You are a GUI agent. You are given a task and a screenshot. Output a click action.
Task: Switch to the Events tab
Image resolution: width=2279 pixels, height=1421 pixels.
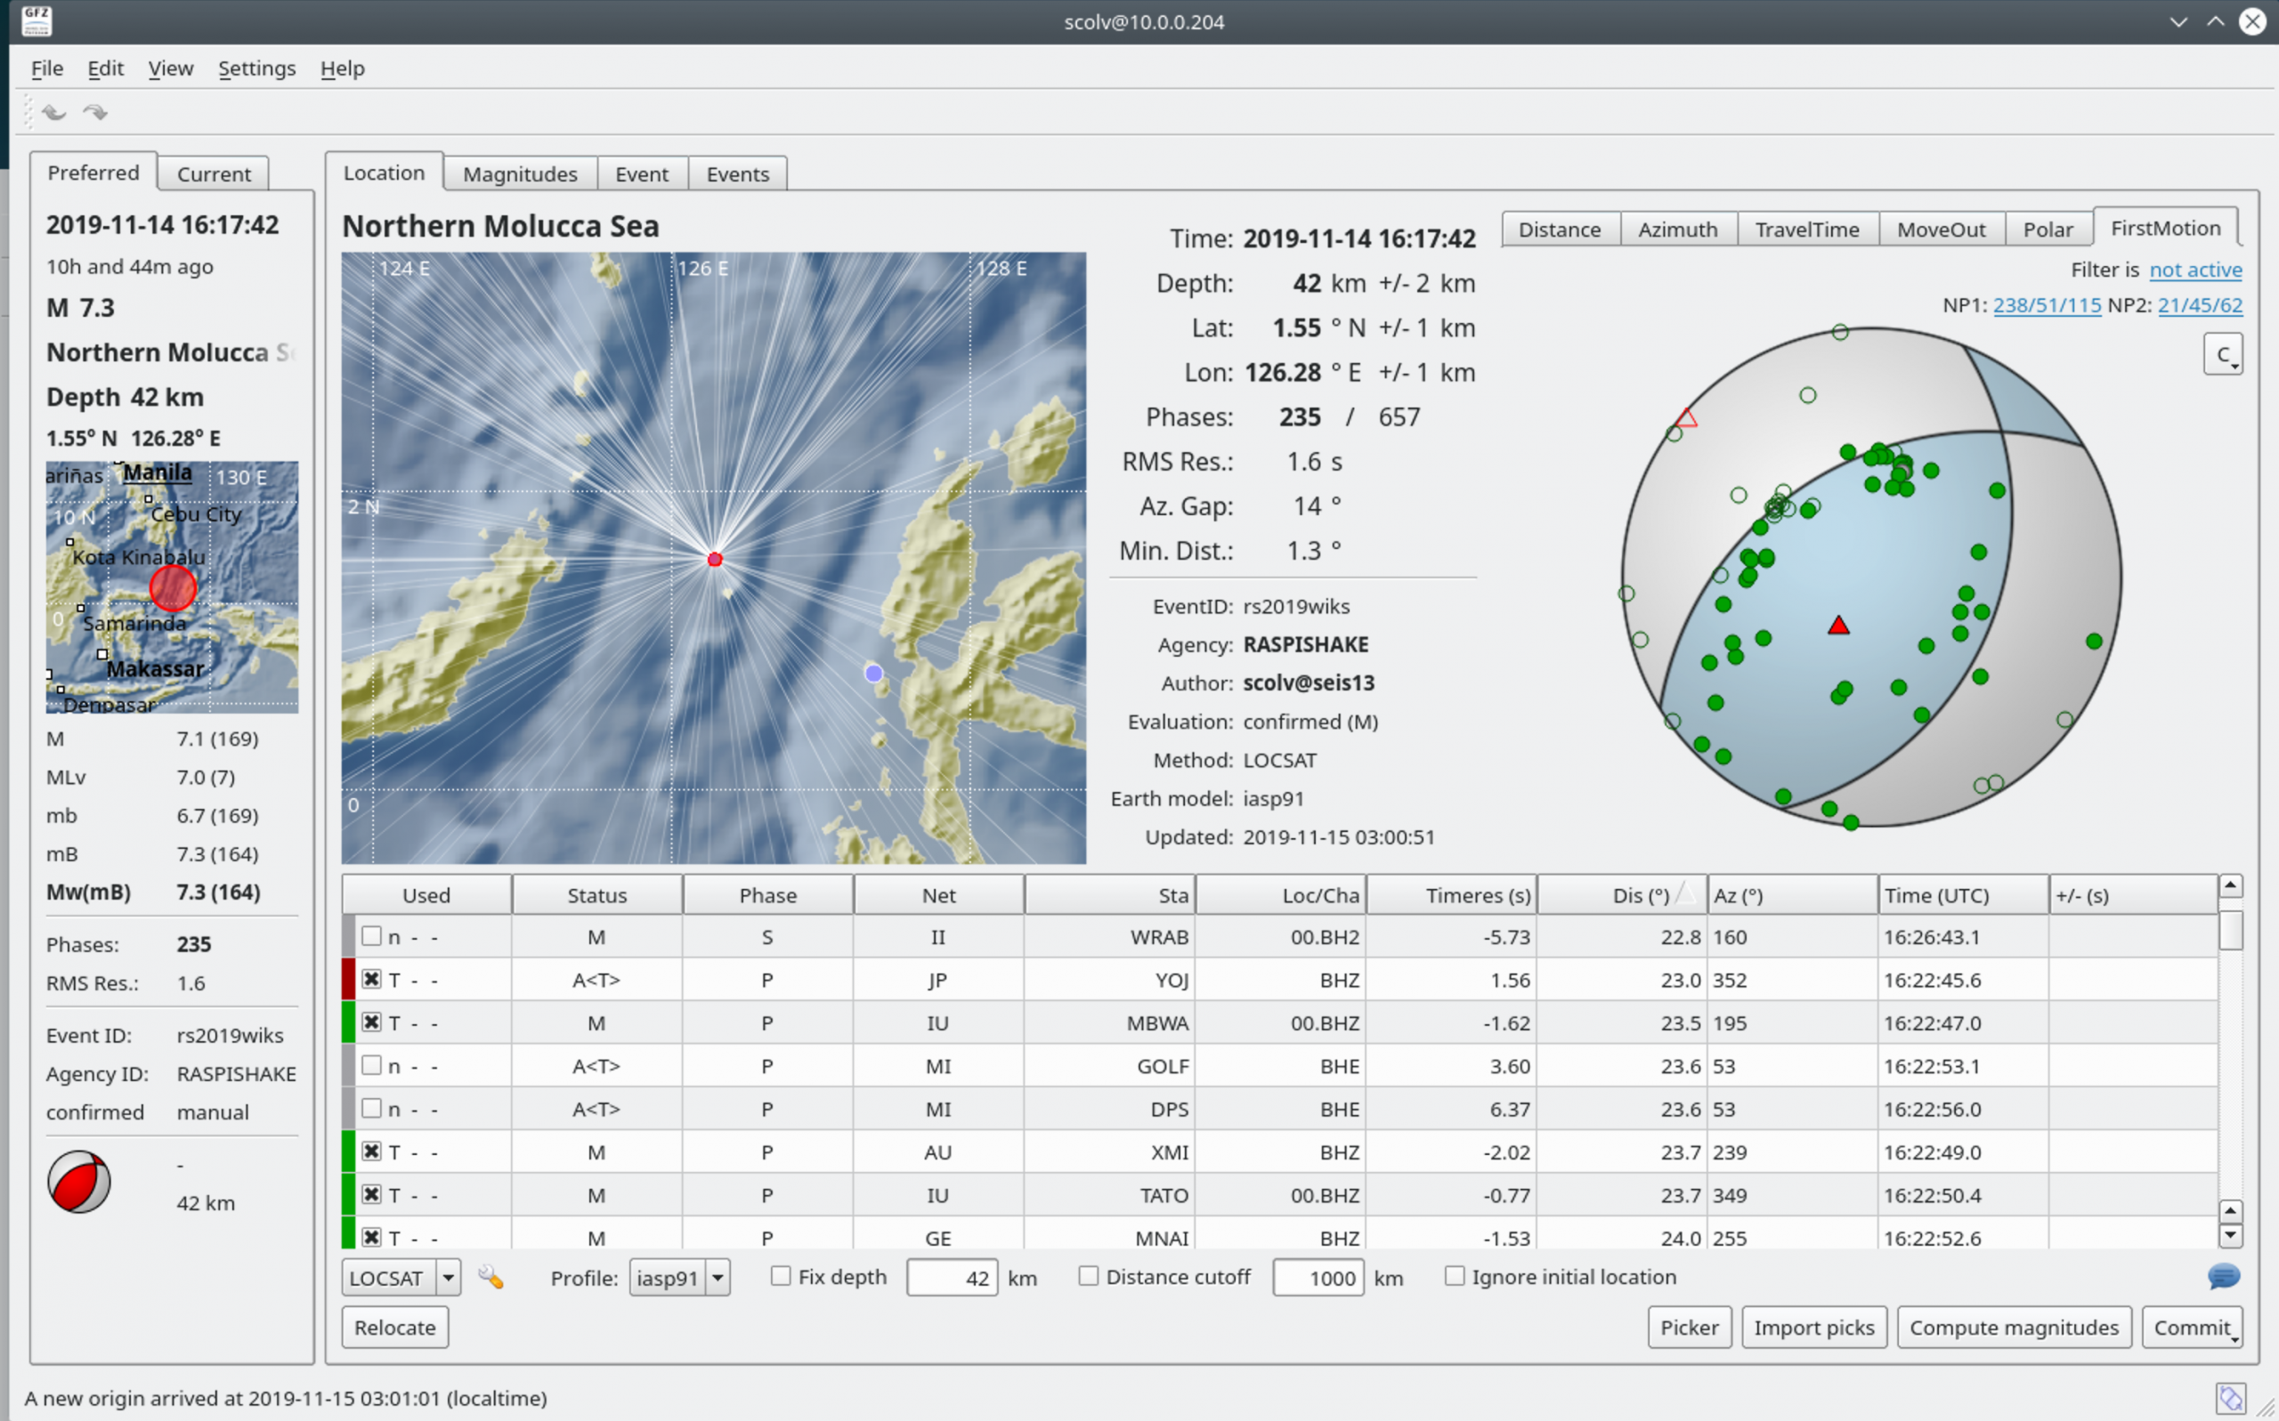click(738, 174)
